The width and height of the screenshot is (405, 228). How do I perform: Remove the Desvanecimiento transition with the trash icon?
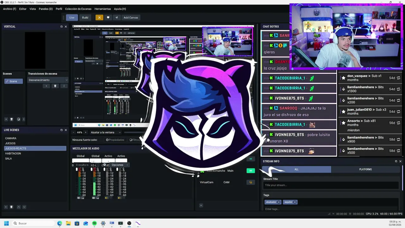55,86
